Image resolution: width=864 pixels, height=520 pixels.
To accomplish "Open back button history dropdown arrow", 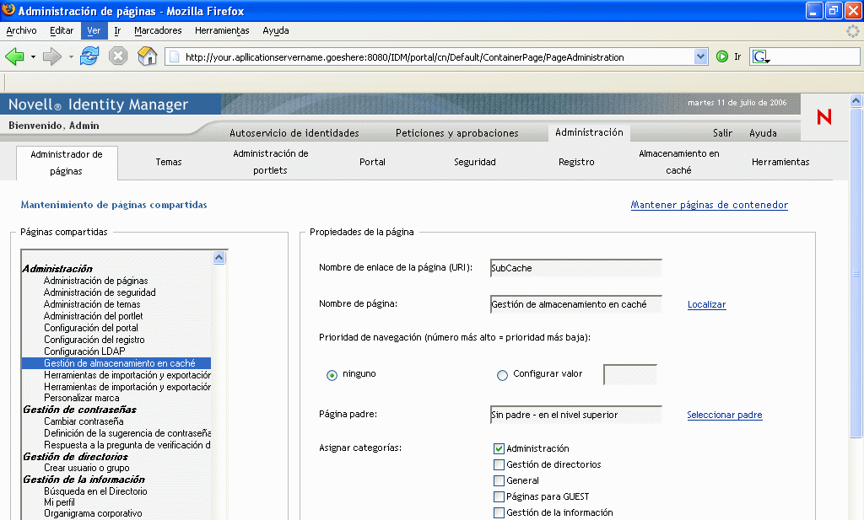I will coord(33,56).
